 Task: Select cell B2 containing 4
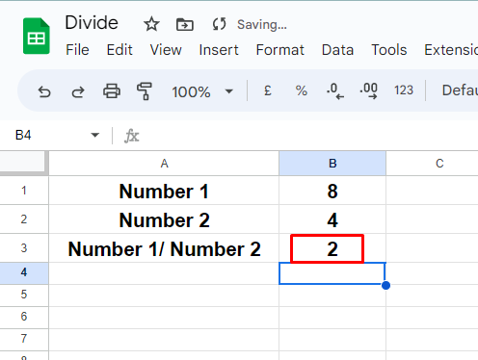[332, 219]
